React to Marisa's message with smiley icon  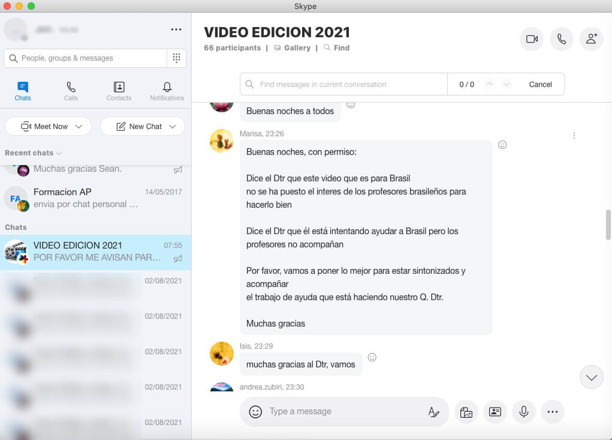click(502, 145)
